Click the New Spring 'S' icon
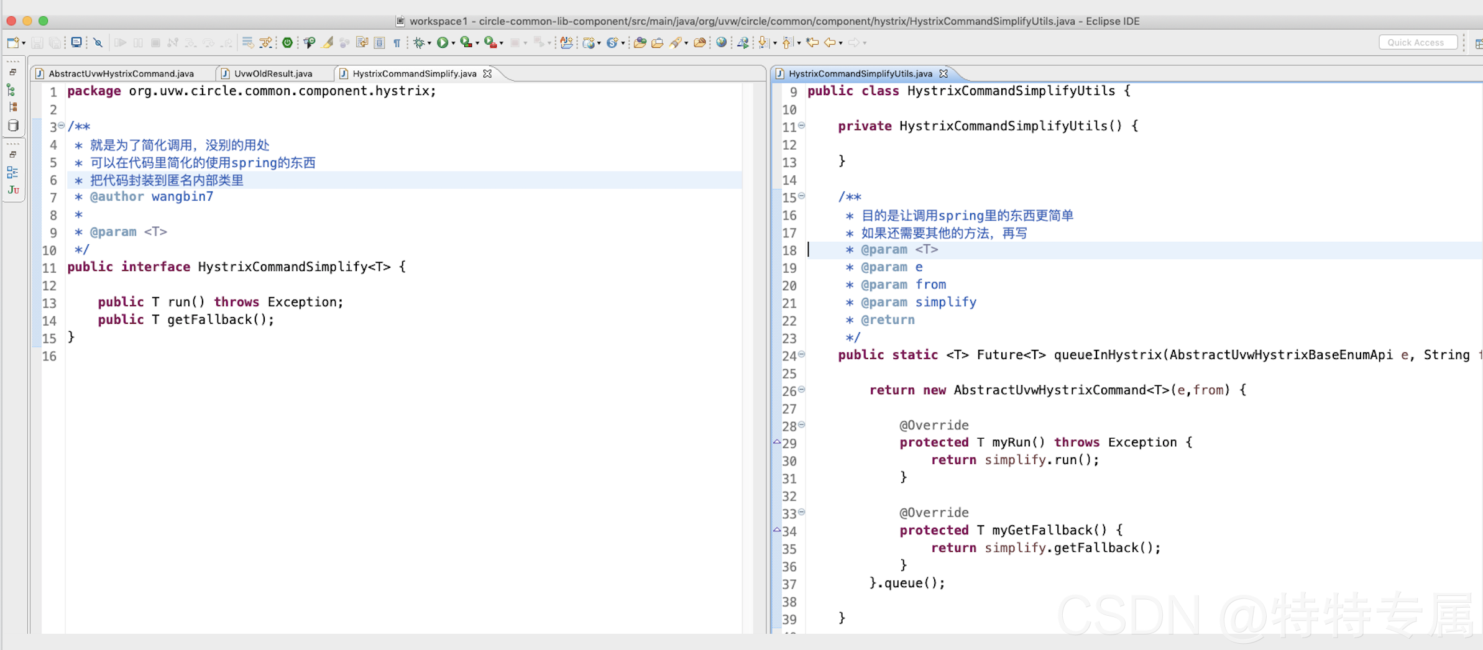The height and width of the screenshot is (650, 1483). (x=612, y=43)
